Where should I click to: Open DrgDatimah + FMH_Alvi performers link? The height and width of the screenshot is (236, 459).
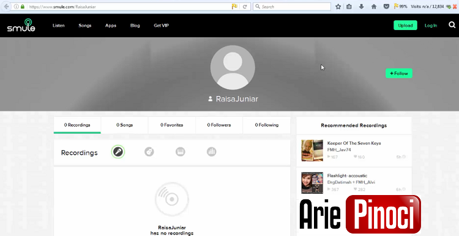pyautogui.click(x=351, y=182)
